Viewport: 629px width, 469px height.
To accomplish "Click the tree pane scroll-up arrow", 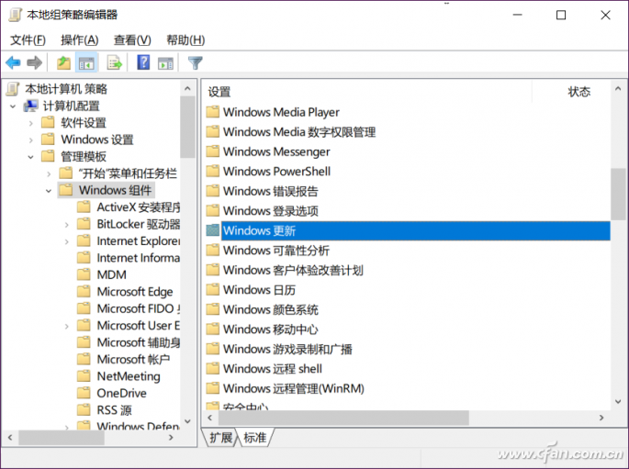I will click(187, 89).
